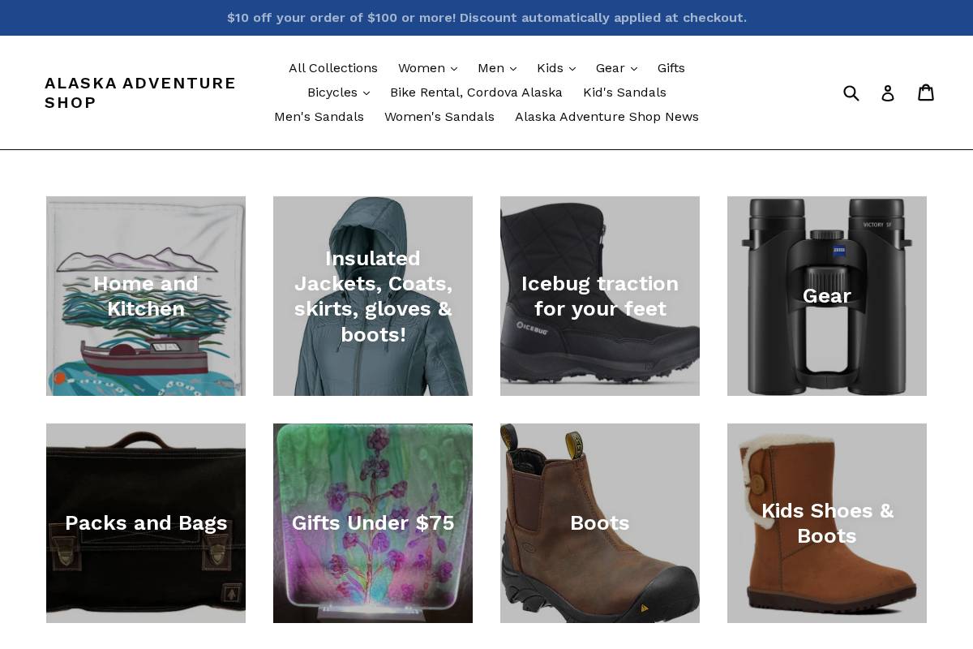
Task: Read Alaska Adventure Shop News
Action: click(x=607, y=117)
